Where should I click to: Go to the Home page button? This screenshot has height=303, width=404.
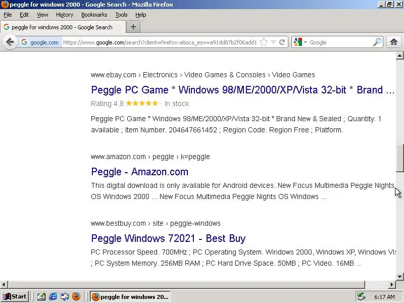coord(394,42)
